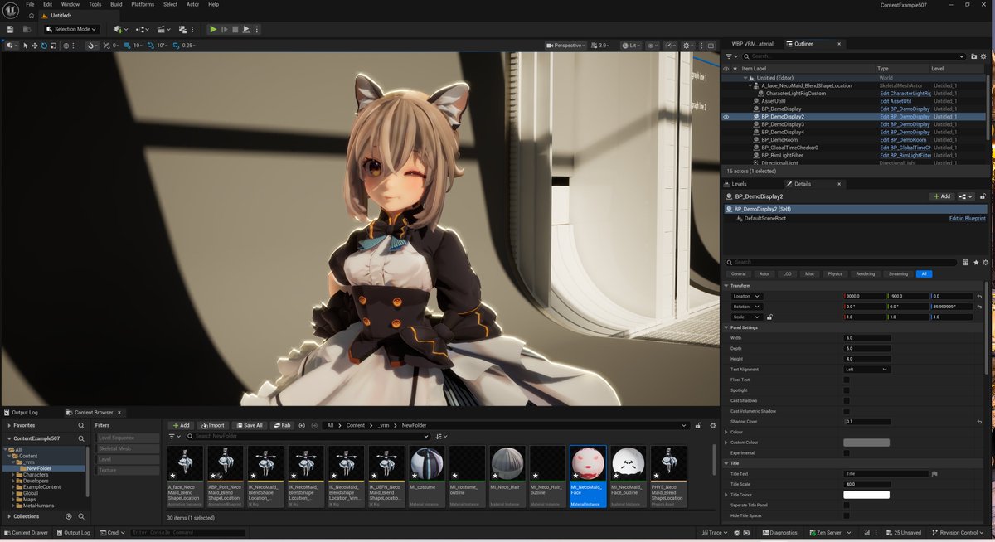The width and height of the screenshot is (995, 542).
Task: Click the Eject play button in toolbar
Action: (245, 29)
